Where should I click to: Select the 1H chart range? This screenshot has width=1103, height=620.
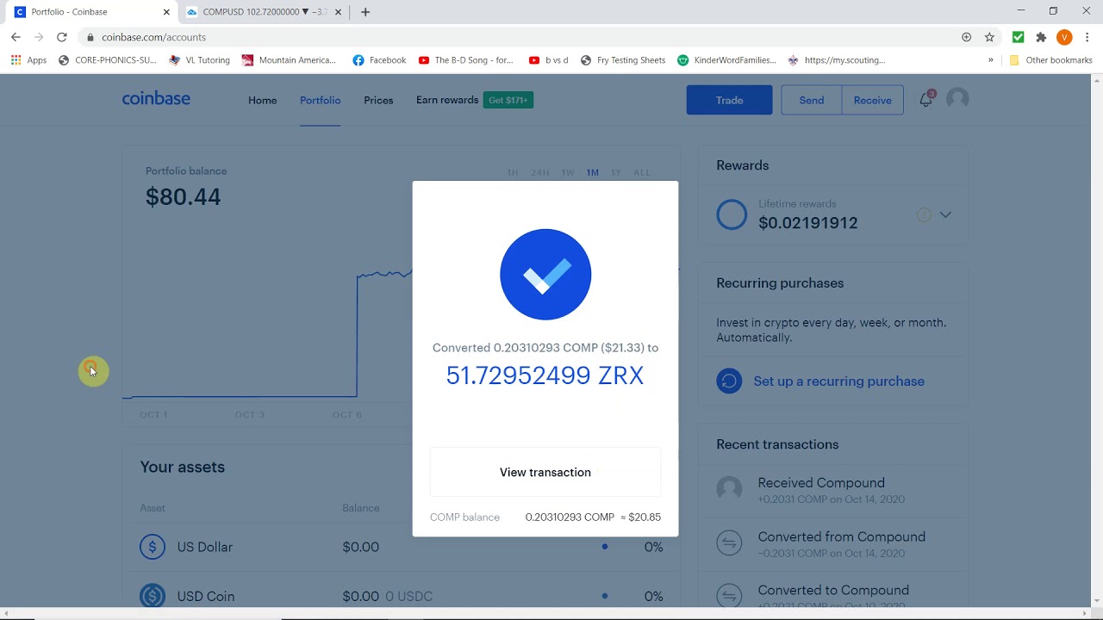point(513,172)
